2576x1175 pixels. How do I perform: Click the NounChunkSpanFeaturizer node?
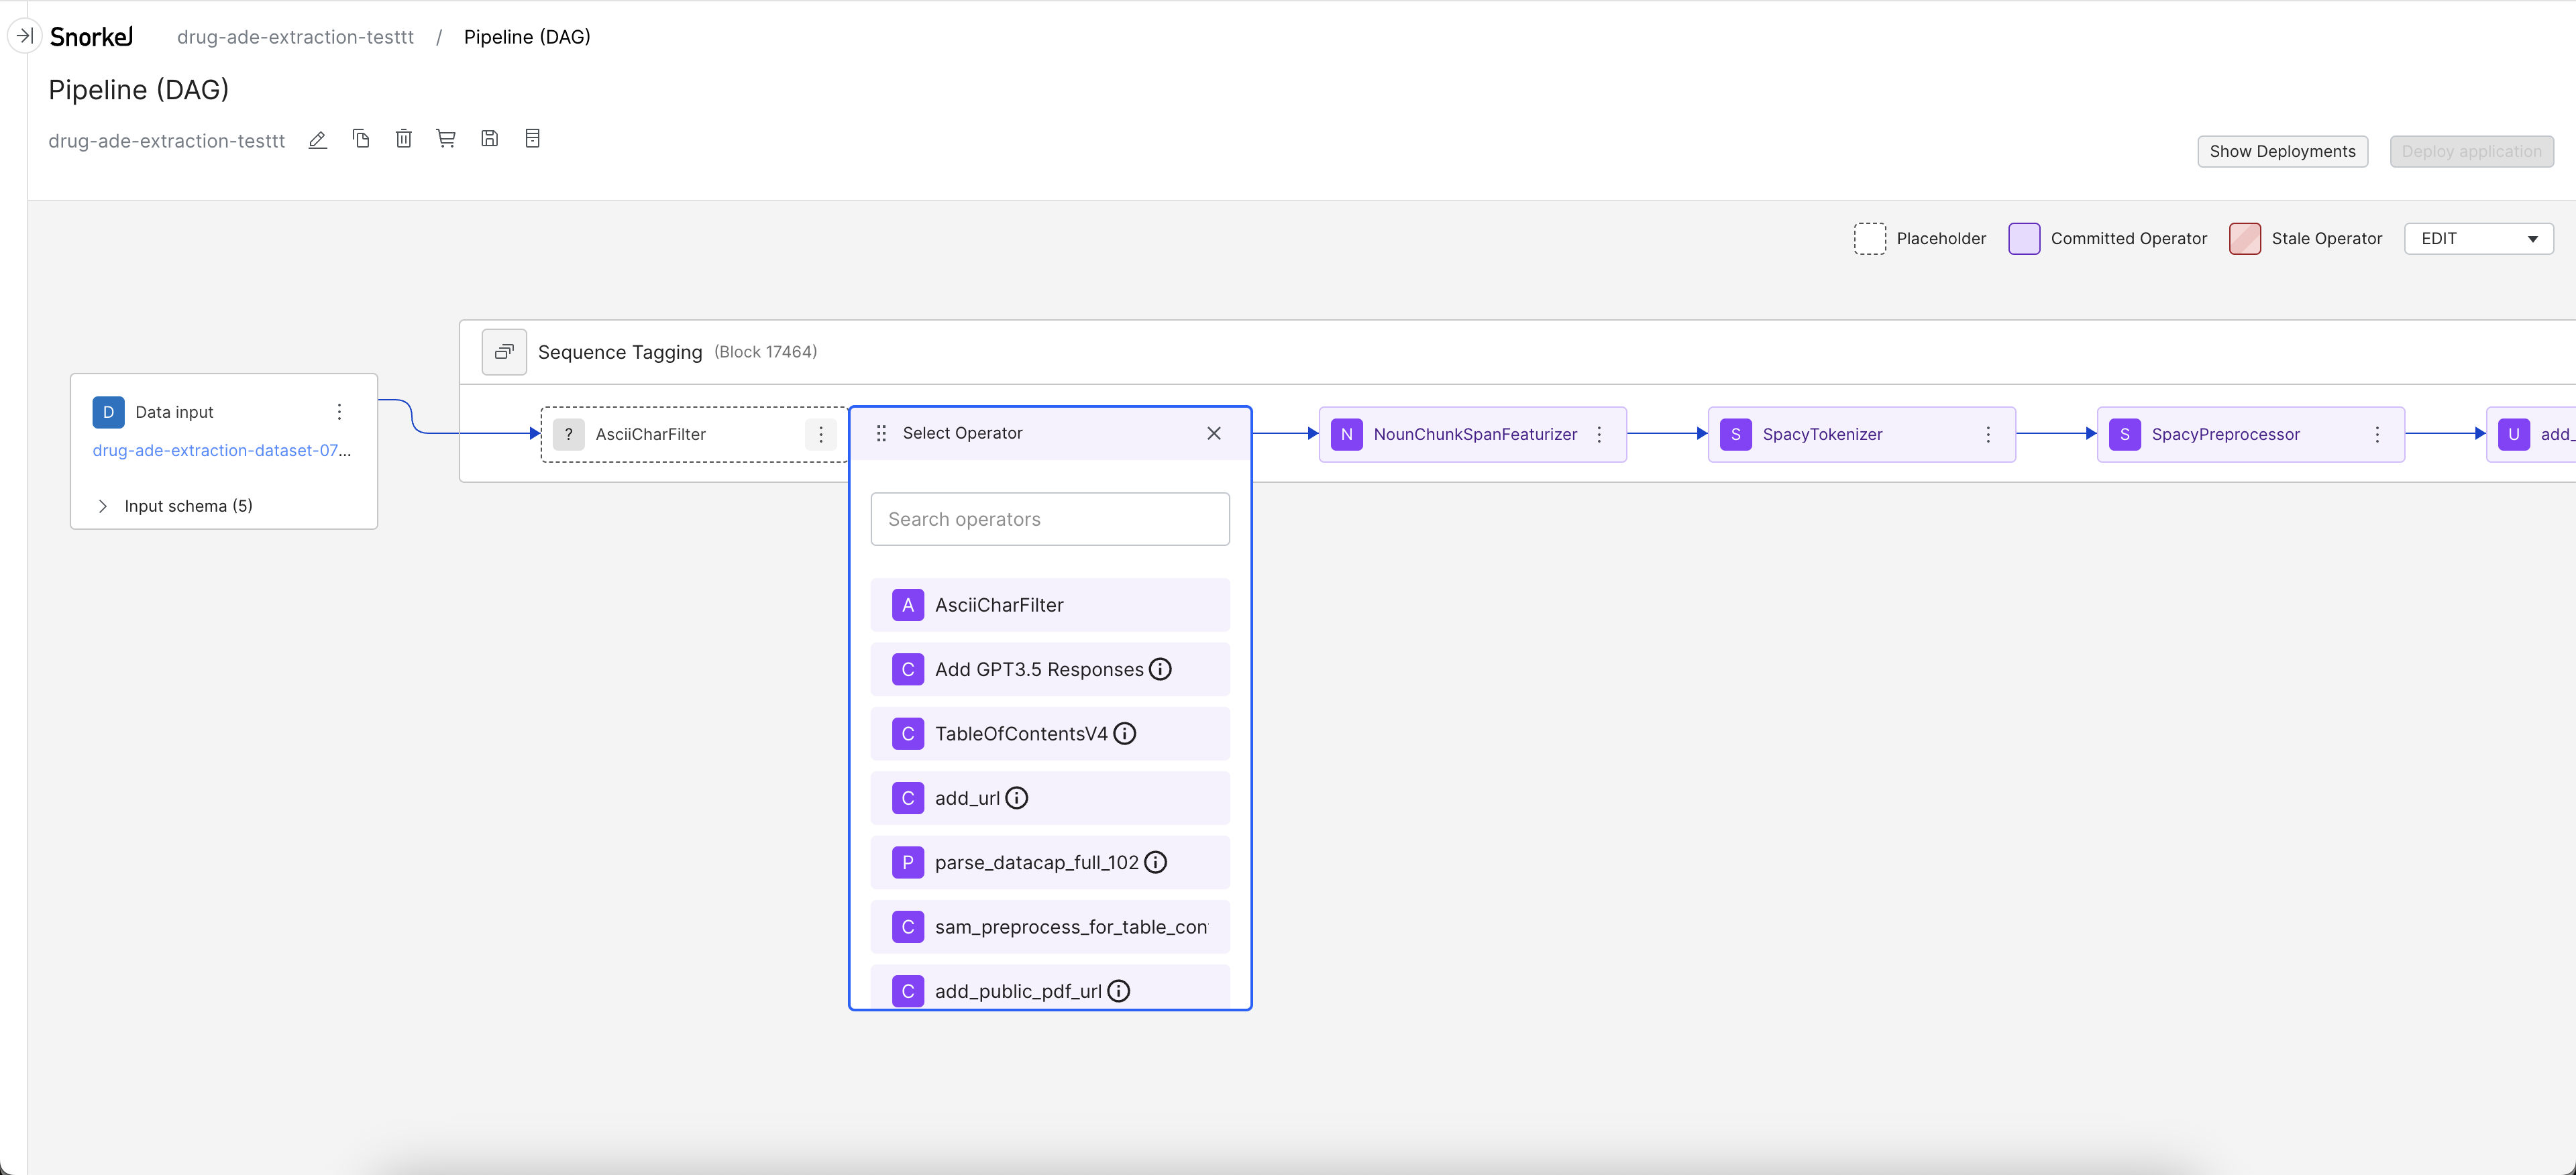[1473, 434]
